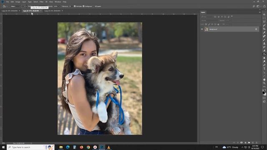Click the Windows Start button
The height and width of the screenshot is (150, 267).
[3, 147]
